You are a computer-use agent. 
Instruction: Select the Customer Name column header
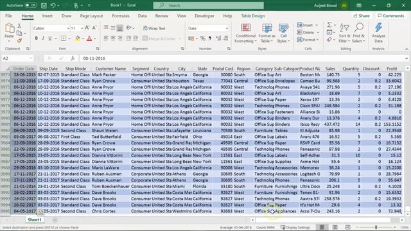point(110,69)
